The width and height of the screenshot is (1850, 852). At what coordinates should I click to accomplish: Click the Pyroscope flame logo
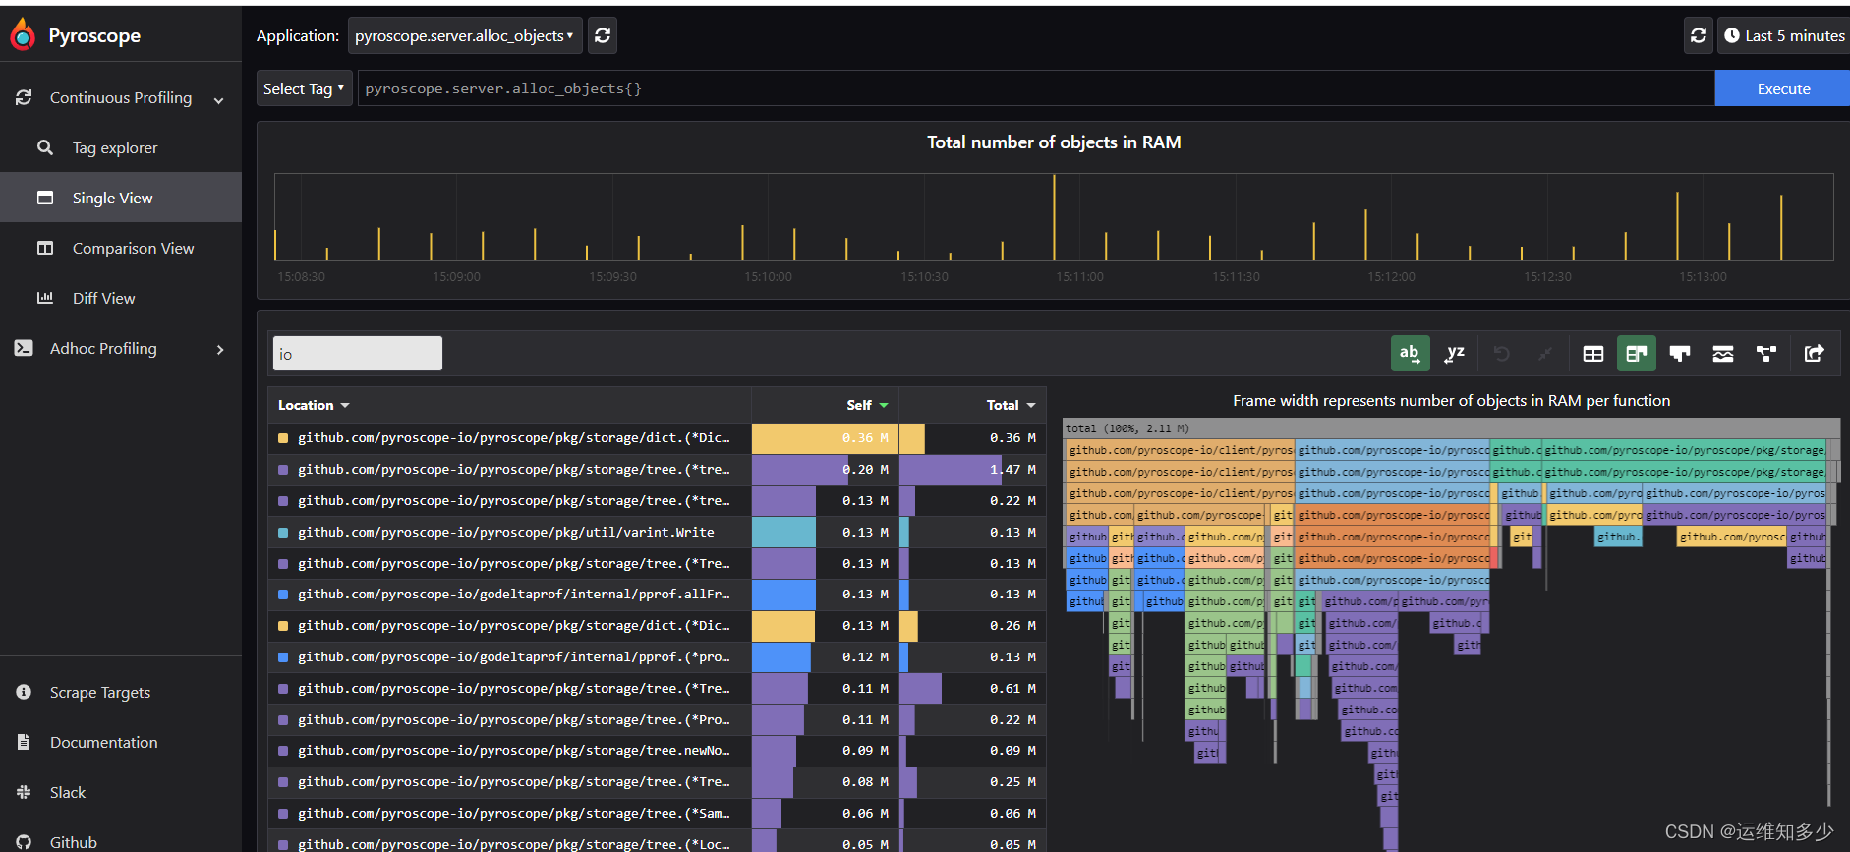pos(23,34)
